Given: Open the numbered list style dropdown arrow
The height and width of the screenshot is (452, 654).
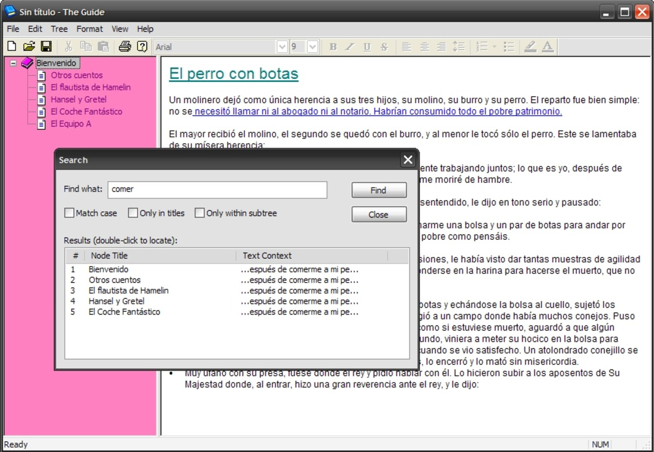Looking at the screenshot, I should (494, 47).
